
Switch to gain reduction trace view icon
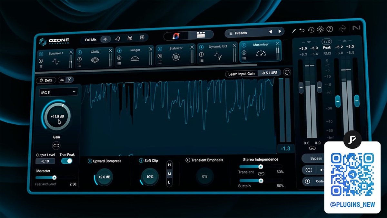[69, 79]
